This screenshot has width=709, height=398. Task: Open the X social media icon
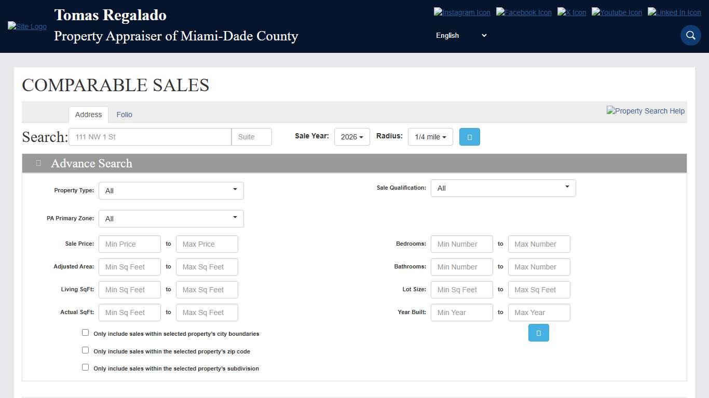tap(571, 12)
